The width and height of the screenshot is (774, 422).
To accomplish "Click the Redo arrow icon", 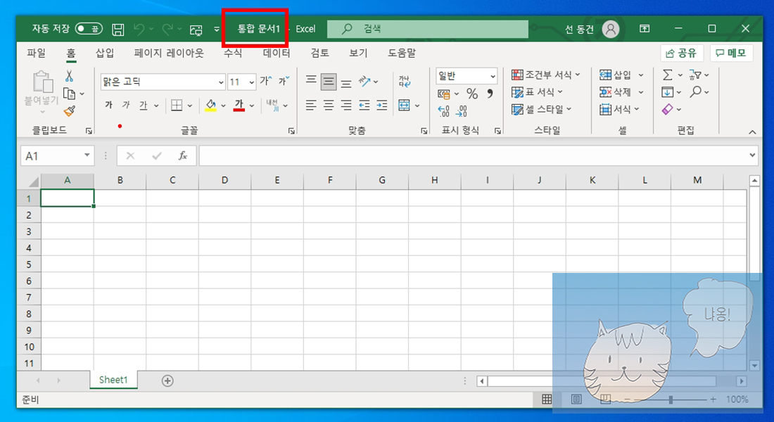I will pyautogui.click(x=168, y=29).
